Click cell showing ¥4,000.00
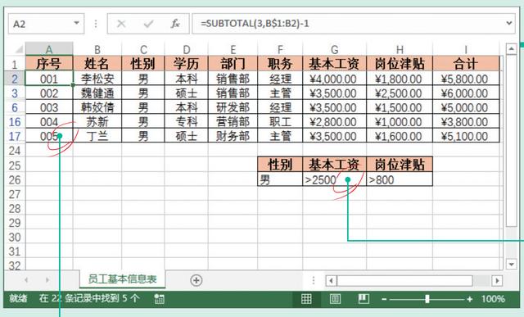The height and width of the screenshot is (317, 524). (x=334, y=79)
